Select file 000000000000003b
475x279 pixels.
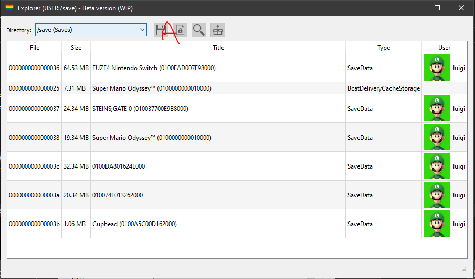point(34,224)
